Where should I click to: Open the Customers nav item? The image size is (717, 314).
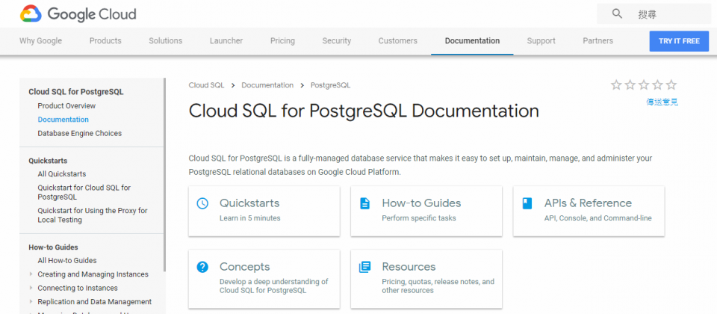click(398, 40)
